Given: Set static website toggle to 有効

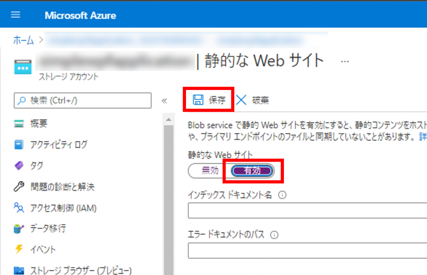Looking at the screenshot, I should pos(253,170).
